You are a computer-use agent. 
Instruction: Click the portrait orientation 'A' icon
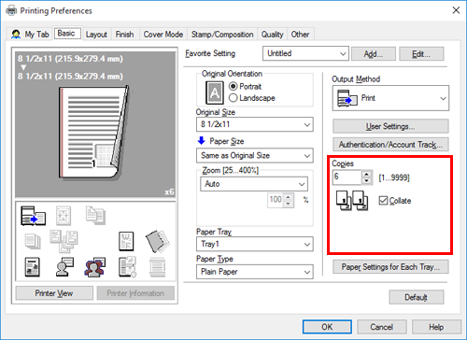tap(215, 92)
